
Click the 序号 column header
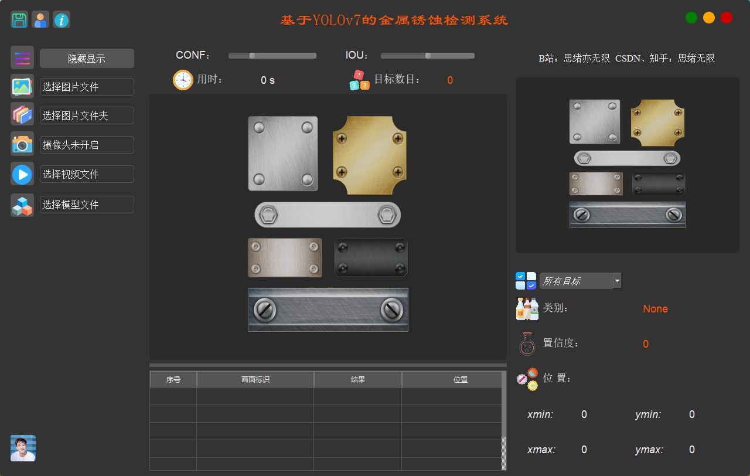tap(173, 379)
